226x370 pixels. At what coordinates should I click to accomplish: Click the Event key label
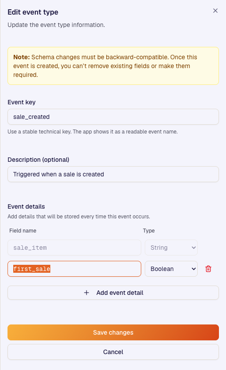pos(22,102)
